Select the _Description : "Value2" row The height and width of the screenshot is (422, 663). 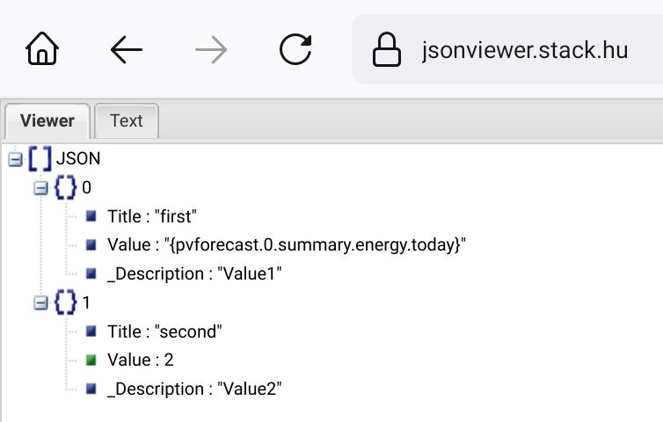(x=194, y=389)
